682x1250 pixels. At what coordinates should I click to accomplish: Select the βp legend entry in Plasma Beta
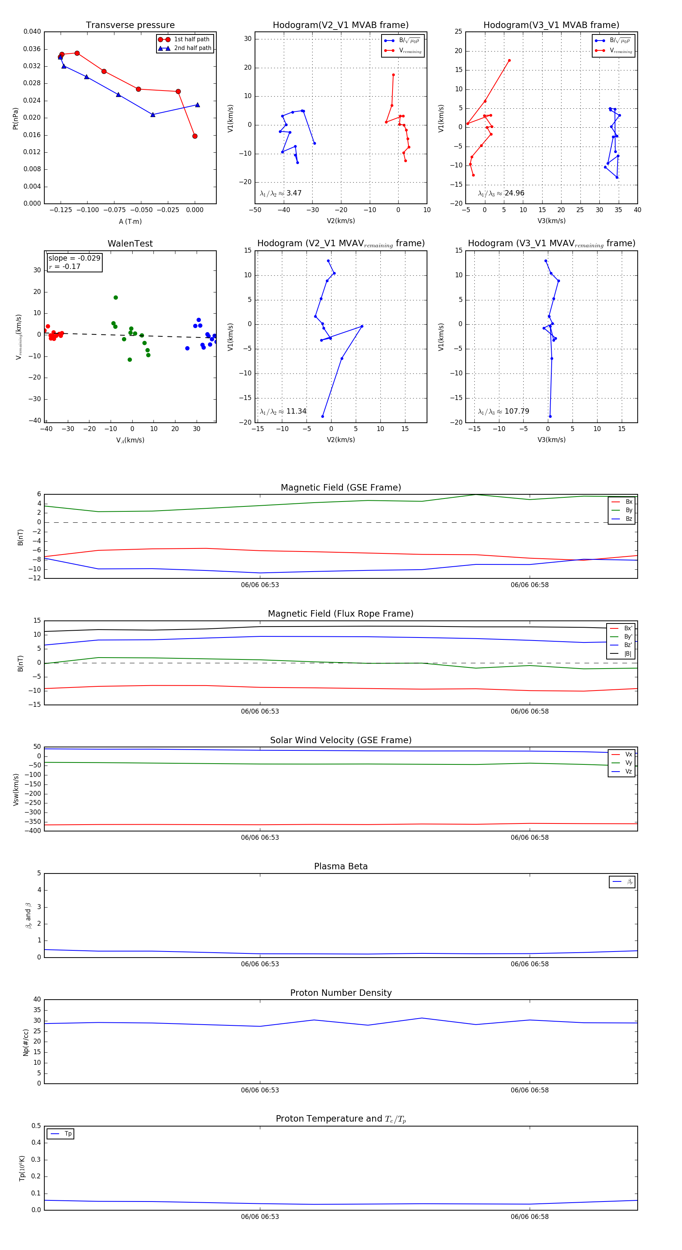[x=622, y=882]
